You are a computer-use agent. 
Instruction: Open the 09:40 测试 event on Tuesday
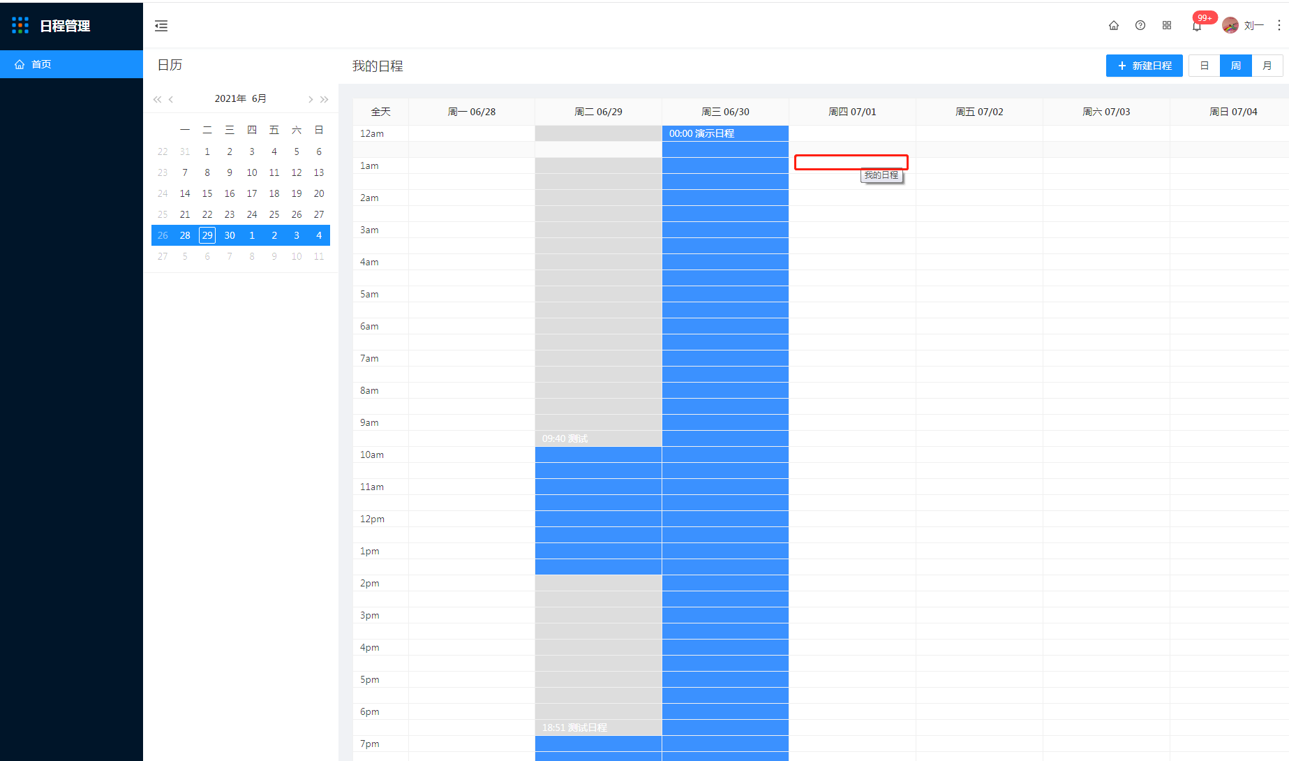coord(598,438)
